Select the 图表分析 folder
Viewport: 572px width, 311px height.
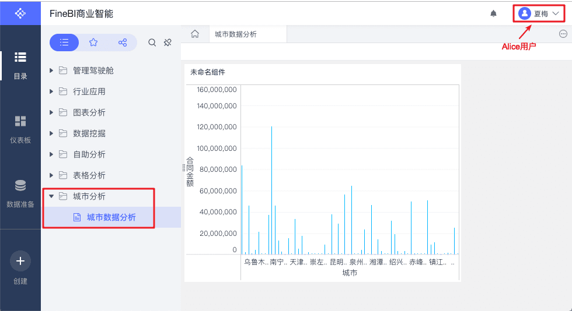click(89, 112)
